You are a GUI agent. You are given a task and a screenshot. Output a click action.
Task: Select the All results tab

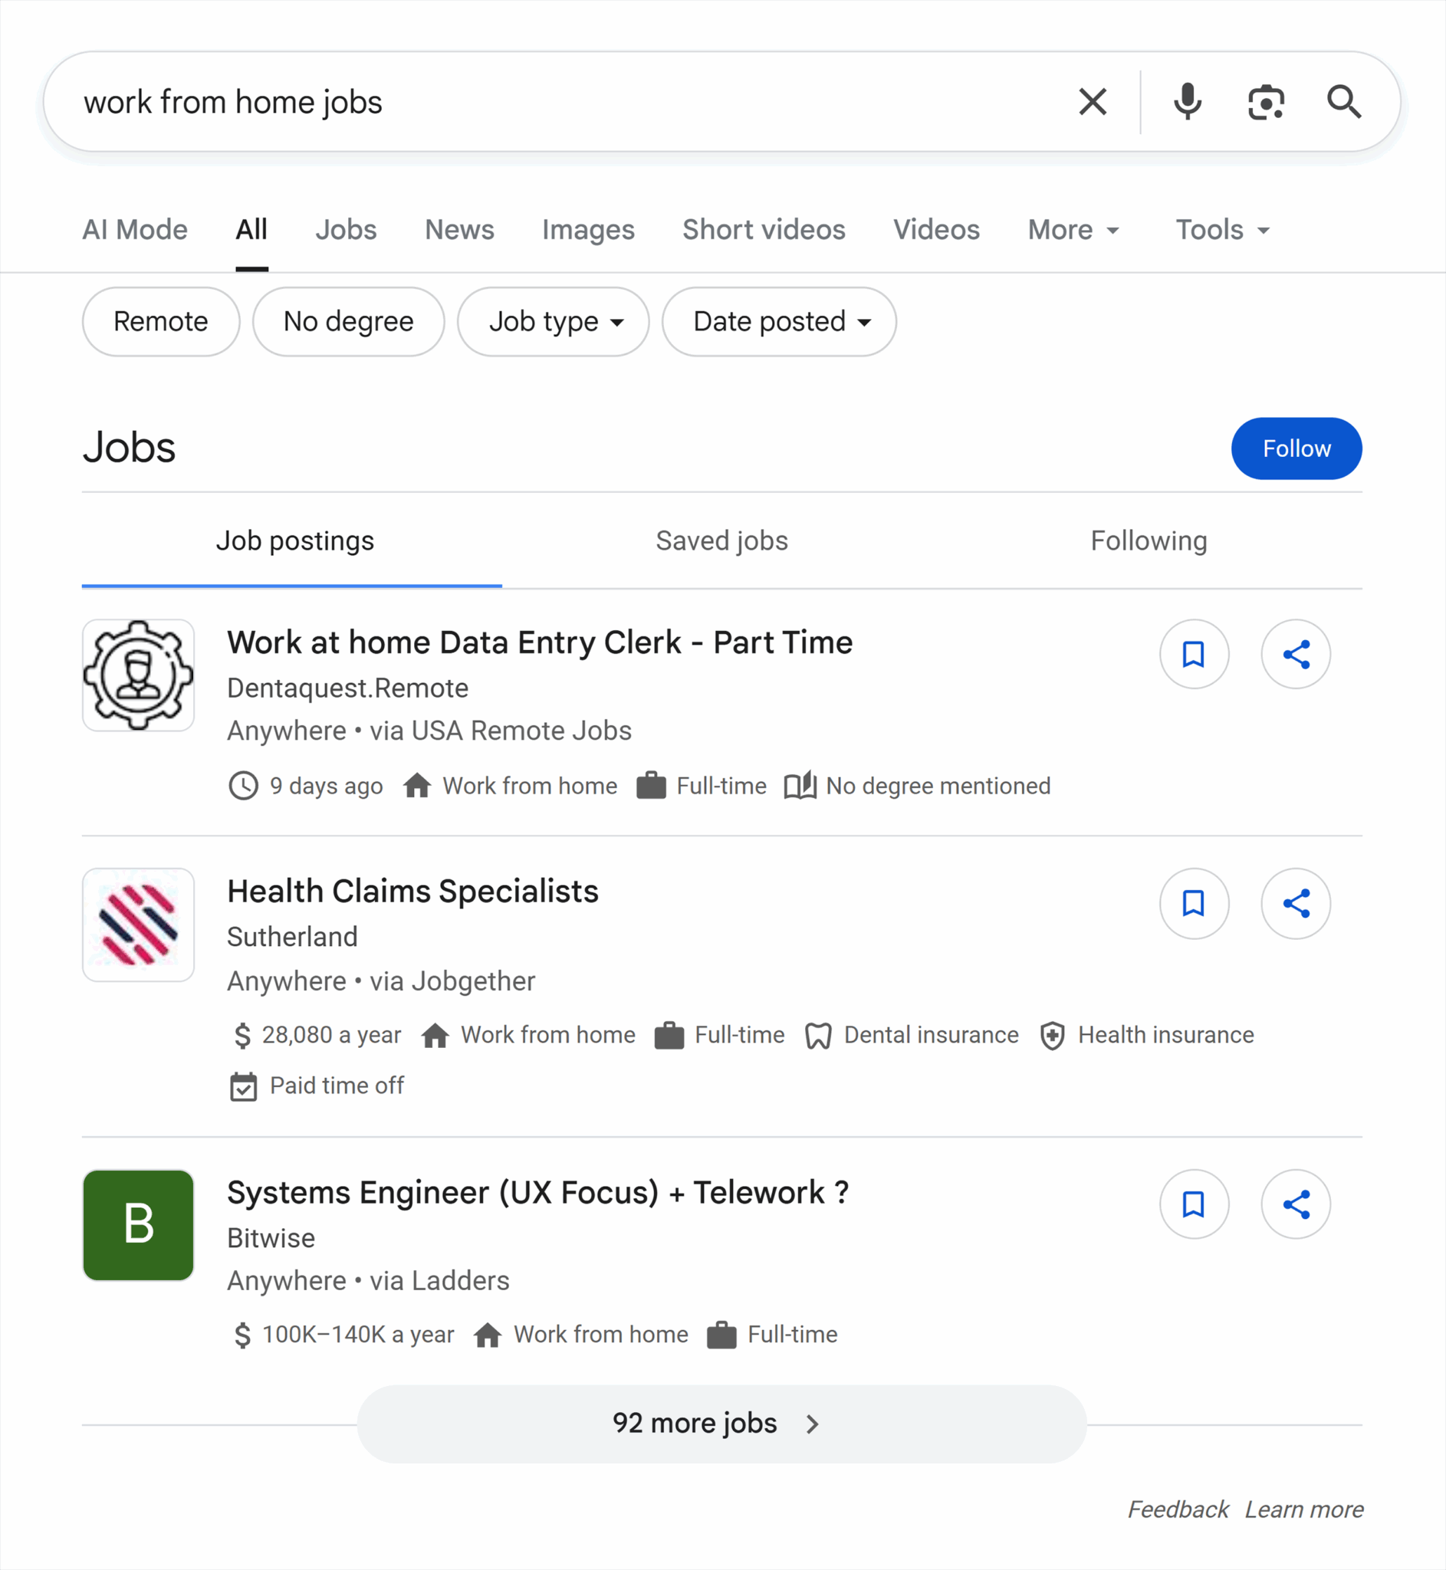click(x=252, y=230)
